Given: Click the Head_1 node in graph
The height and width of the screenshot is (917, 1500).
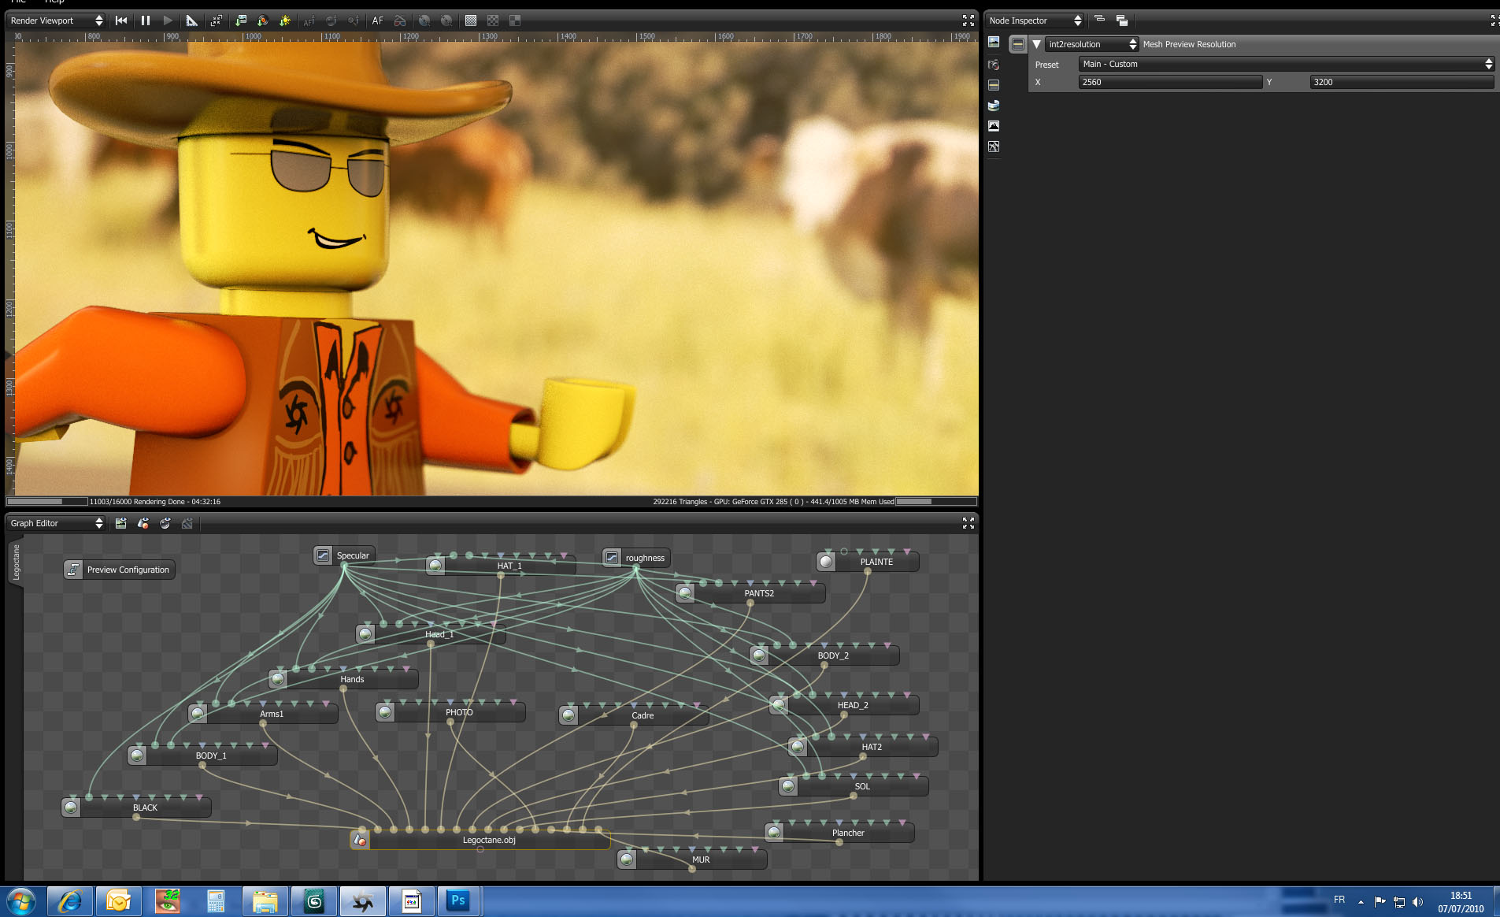Looking at the screenshot, I should (431, 634).
